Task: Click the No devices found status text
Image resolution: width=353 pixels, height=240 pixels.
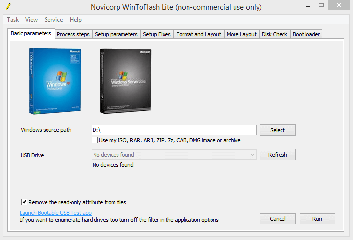Action: click(113, 165)
